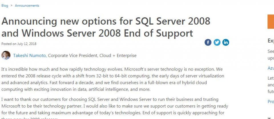The width and height of the screenshot is (274, 119).
Task: Click the breadcrumb separator arrow
Action: (11, 6)
